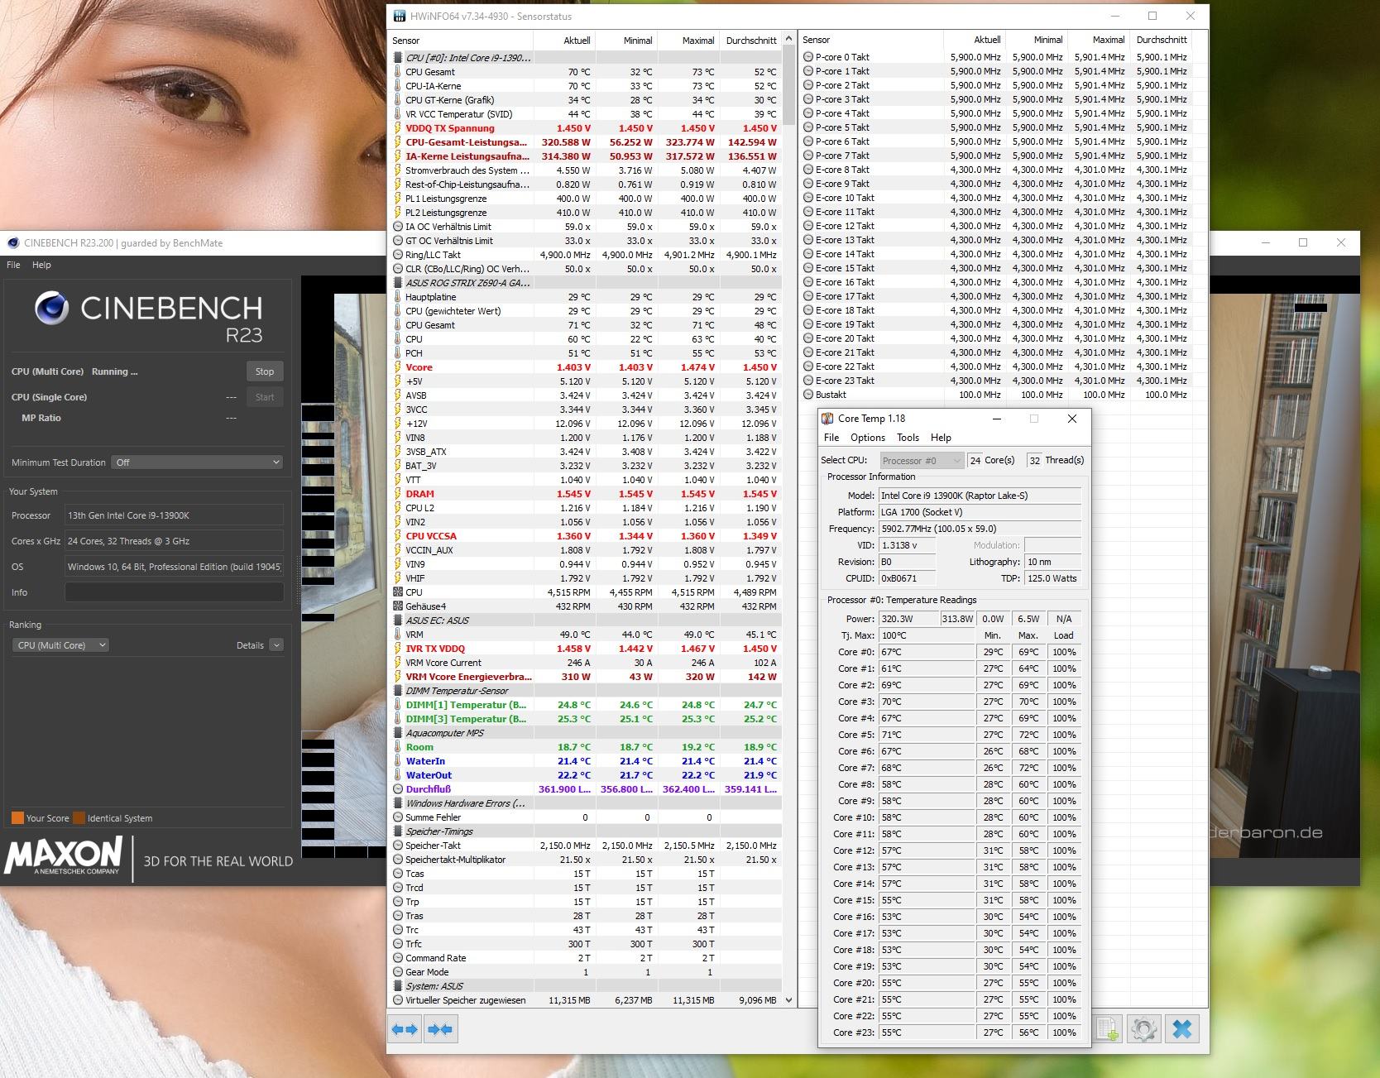The width and height of the screenshot is (1380, 1078).
Task: Select ASUS ROG STRIX Z690-A group header
Action: tap(586, 283)
